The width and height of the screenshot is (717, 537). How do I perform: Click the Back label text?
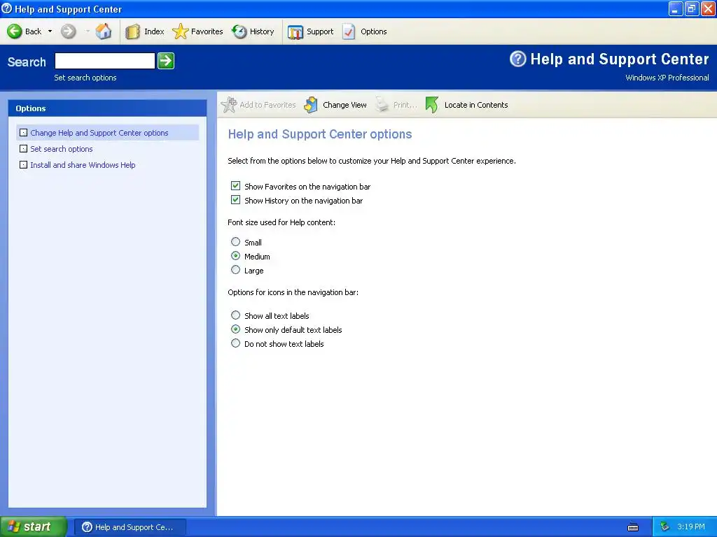[x=33, y=31]
